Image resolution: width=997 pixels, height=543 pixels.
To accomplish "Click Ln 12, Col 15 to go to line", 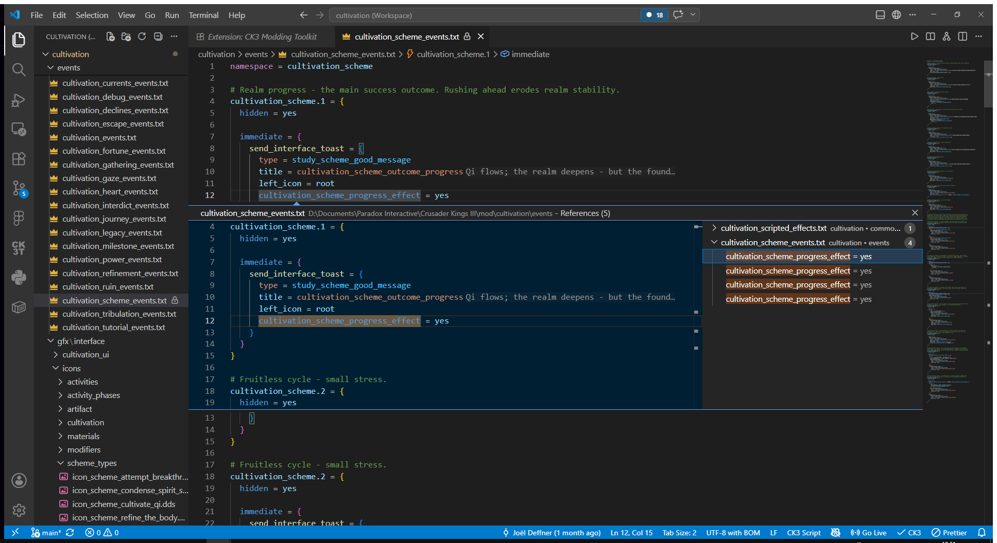I will pos(631,533).
